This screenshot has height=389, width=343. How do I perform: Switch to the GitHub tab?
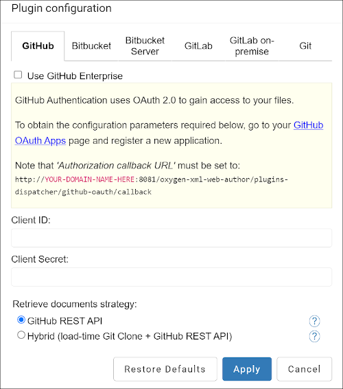[38, 46]
